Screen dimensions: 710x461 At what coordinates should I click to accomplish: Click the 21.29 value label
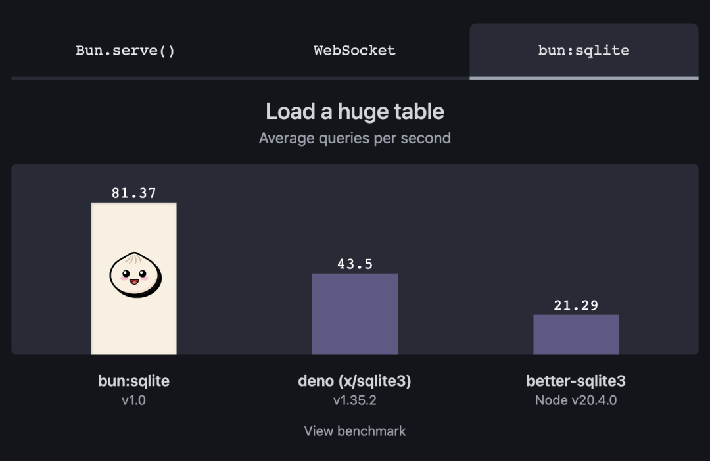(x=576, y=305)
